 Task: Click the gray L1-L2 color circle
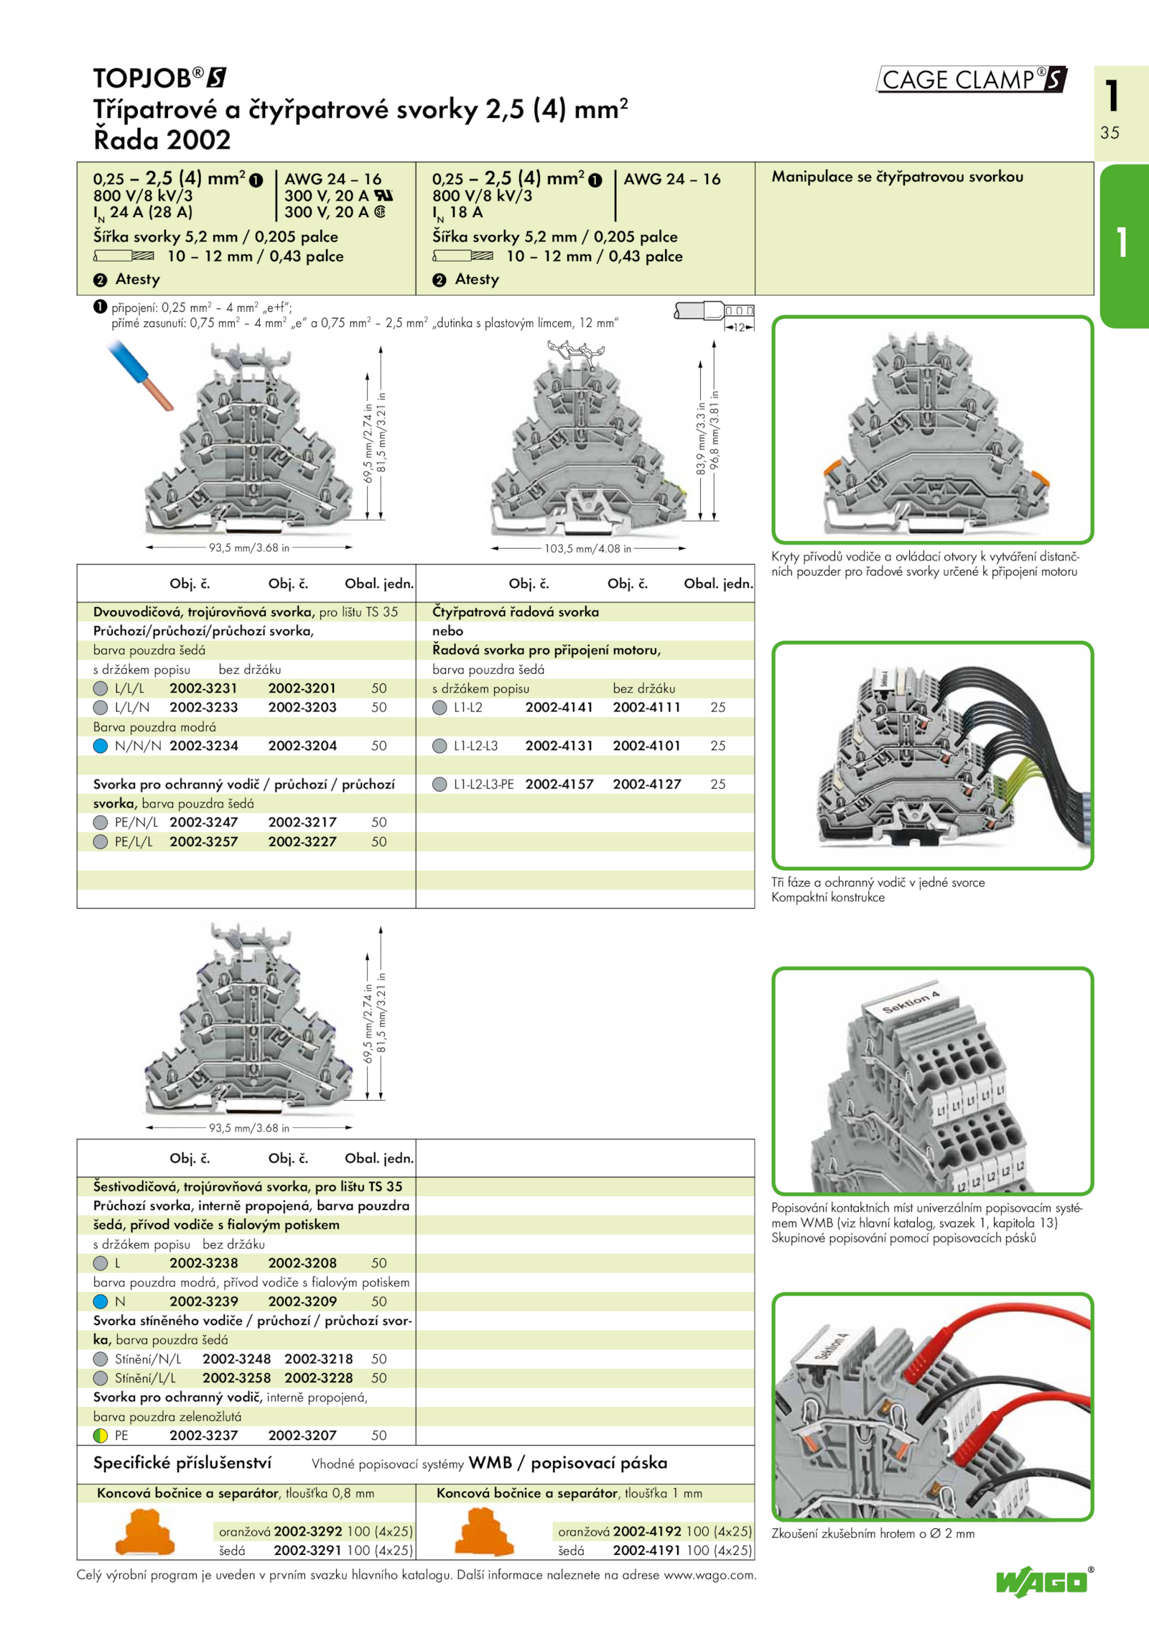click(x=439, y=708)
